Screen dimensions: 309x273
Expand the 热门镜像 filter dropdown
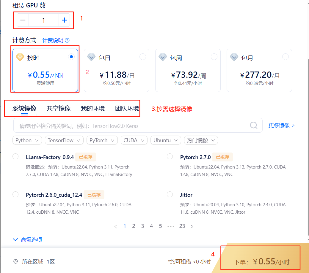click(201, 140)
